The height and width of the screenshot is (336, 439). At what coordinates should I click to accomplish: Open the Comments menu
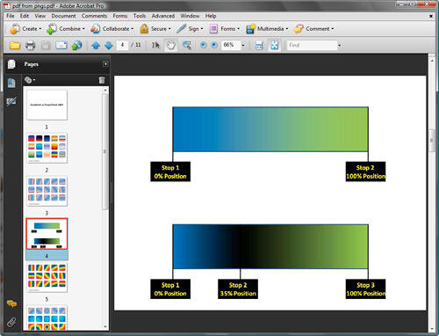coord(94,16)
